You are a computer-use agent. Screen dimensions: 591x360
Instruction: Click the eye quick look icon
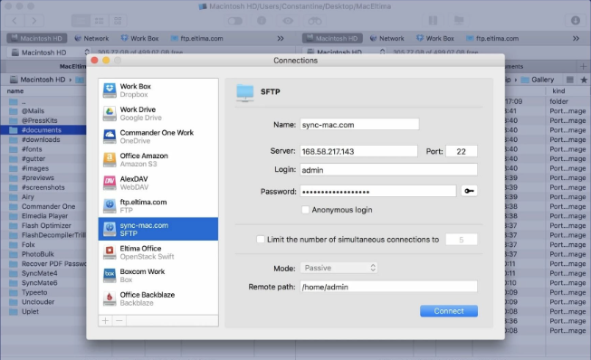pyautogui.click(x=288, y=21)
